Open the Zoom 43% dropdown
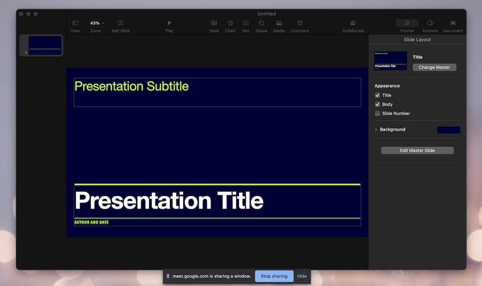This screenshot has height=286, width=482. tap(96, 23)
